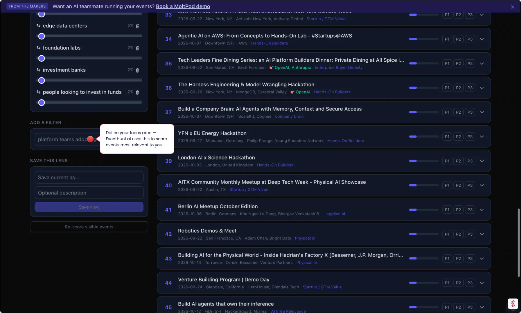The width and height of the screenshot is (521, 313).
Task: Open Agentic AI on AWS event title
Action: coord(265,36)
